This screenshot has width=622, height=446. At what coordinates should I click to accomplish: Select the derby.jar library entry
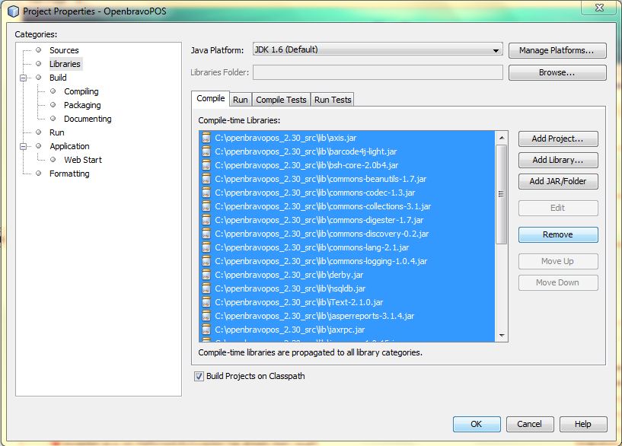pyautogui.click(x=347, y=275)
